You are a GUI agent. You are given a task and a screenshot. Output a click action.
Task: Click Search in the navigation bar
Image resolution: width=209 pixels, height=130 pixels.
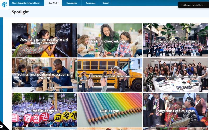tap(106, 3)
